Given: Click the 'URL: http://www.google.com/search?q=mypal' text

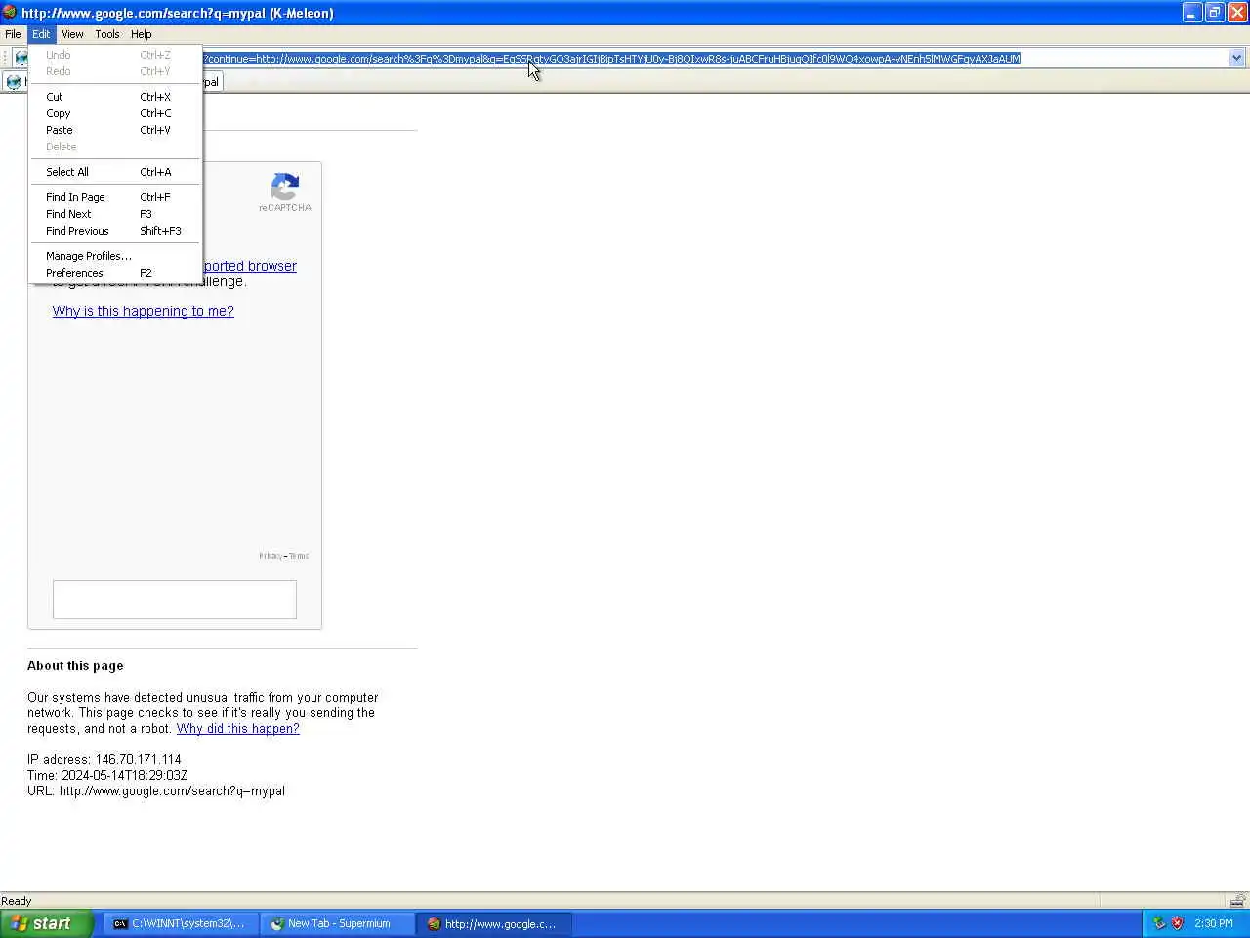Looking at the screenshot, I should click(x=156, y=790).
